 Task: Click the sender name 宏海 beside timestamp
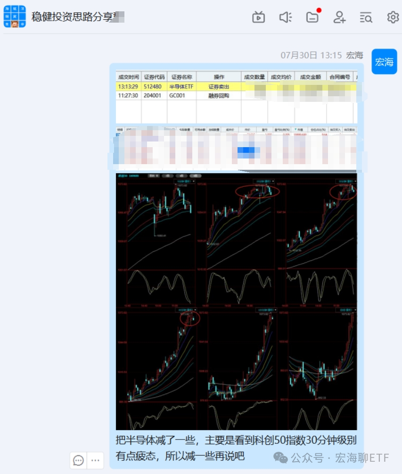[x=354, y=55]
